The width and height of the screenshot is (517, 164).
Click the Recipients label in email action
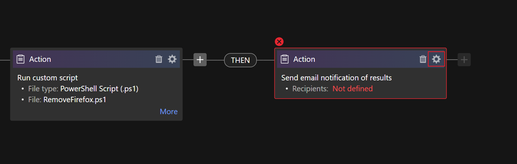310,89
